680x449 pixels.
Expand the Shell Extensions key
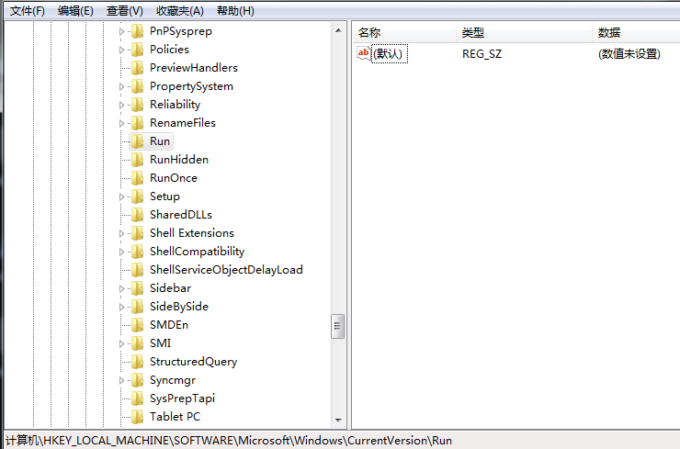tap(120, 233)
